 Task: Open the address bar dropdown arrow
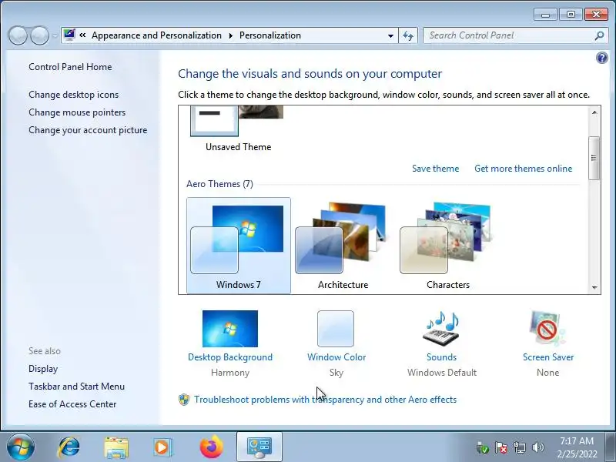pyautogui.click(x=390, y=35)
